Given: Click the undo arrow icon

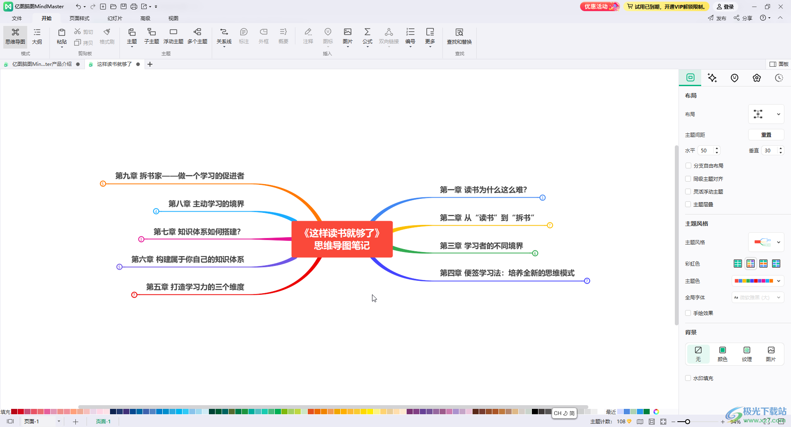Looking at the screenshot, I should tap(78, 7).
